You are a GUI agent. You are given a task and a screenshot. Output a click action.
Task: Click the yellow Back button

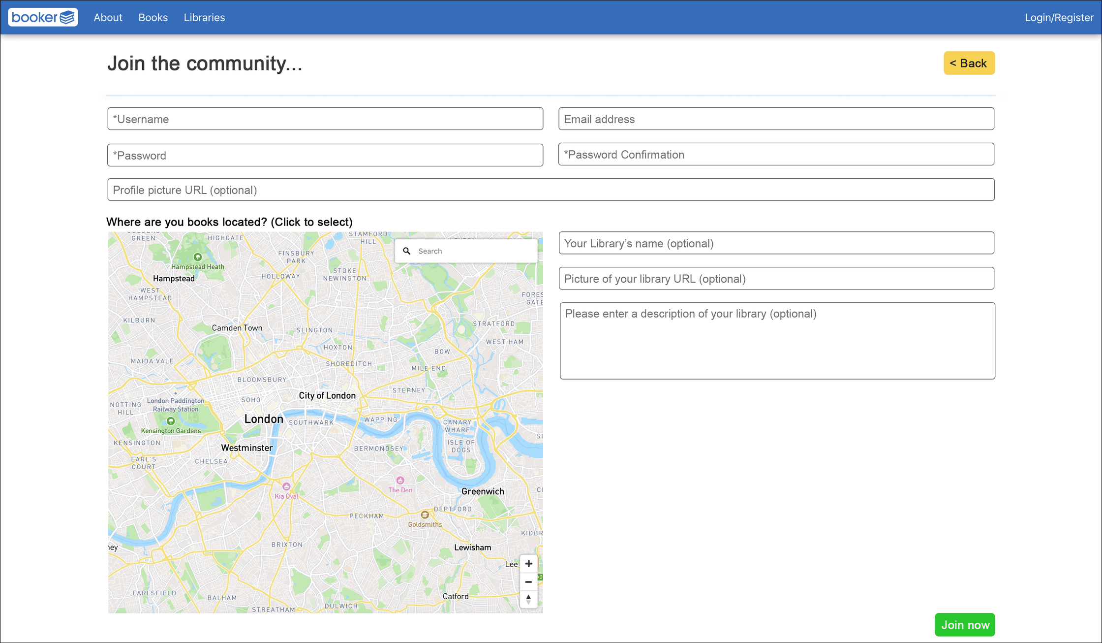(969, 63)
